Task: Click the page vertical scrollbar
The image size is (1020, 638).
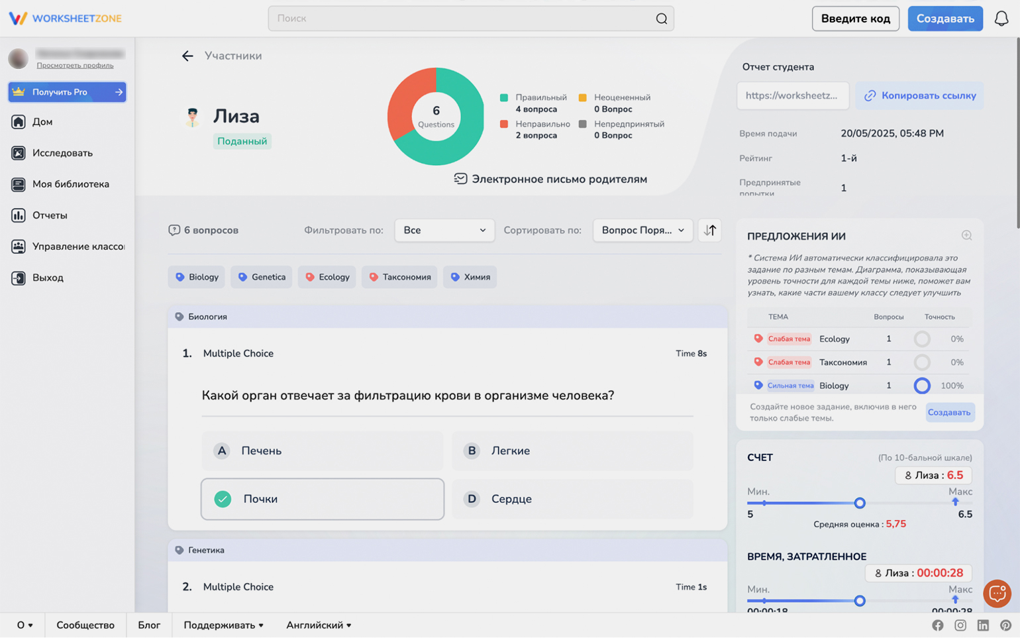Action: coord(1017,133)
